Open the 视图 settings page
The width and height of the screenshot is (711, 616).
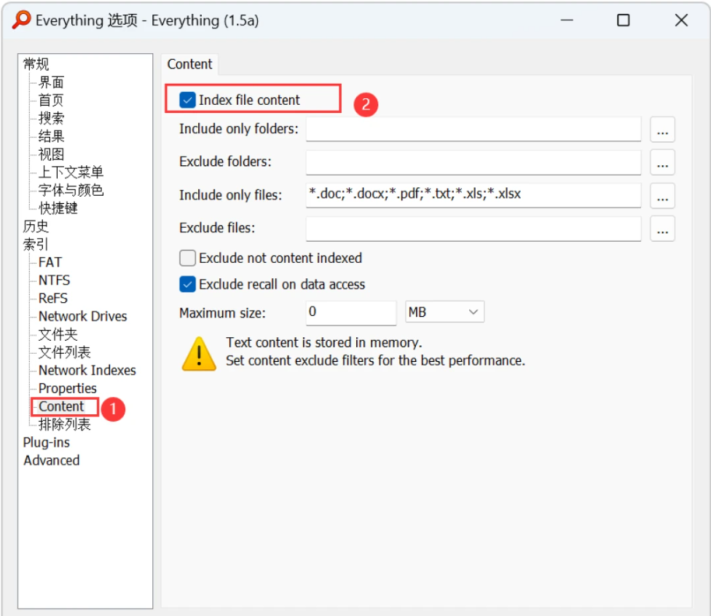[x=51, y=154]
